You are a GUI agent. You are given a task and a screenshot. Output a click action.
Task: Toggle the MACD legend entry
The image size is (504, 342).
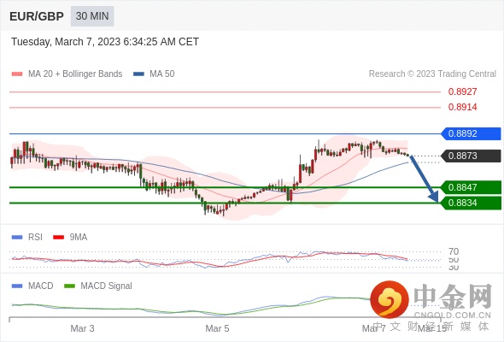point(32,286)
